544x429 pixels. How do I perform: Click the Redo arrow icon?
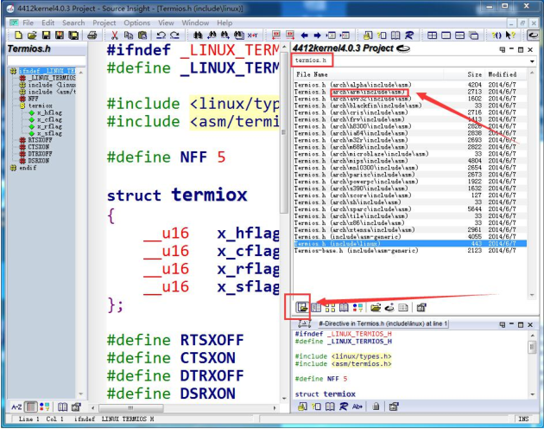point(174,35)
